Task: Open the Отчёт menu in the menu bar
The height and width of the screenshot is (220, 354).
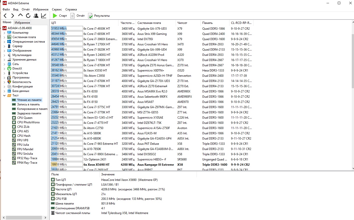Action: [26, 9]
